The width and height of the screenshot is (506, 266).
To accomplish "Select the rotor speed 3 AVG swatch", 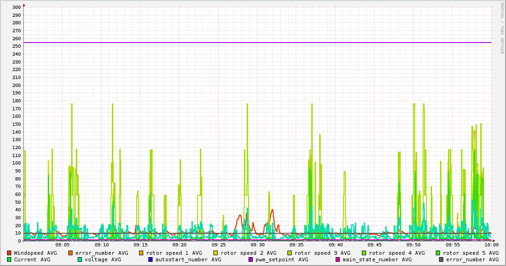I will click(x=290, y=253).
